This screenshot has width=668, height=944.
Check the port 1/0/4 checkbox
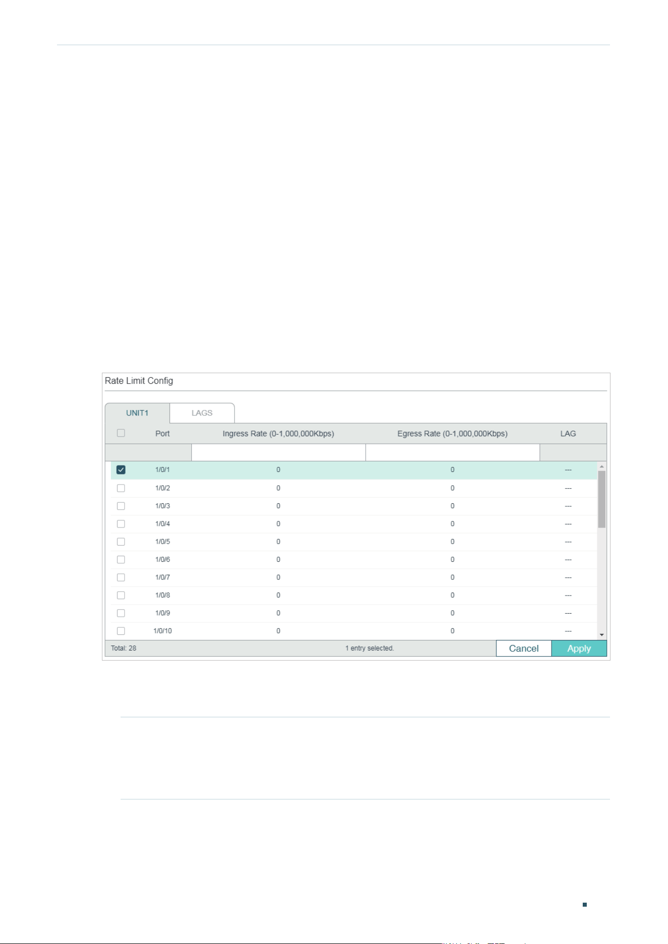121,524
